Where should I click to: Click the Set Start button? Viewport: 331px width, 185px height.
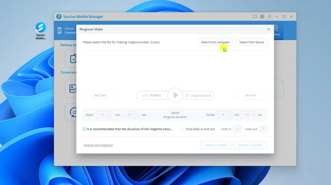(x=100, y=95)
